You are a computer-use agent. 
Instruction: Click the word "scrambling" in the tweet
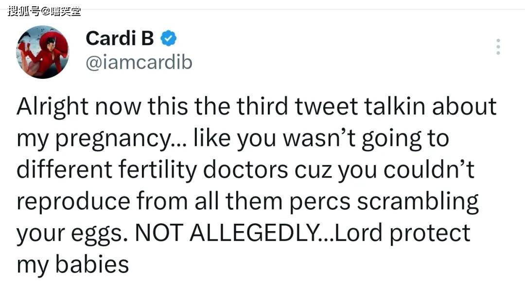click(x=418, y=201)
